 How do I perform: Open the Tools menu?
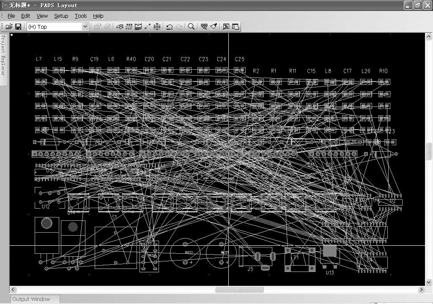(x=81, y=16)
